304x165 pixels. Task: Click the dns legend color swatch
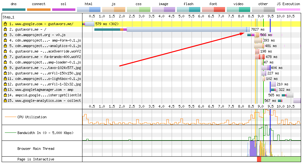[x=14, y=10]
